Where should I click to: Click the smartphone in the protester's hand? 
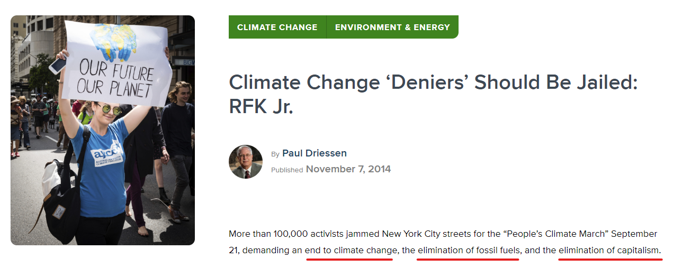point(57,66)
